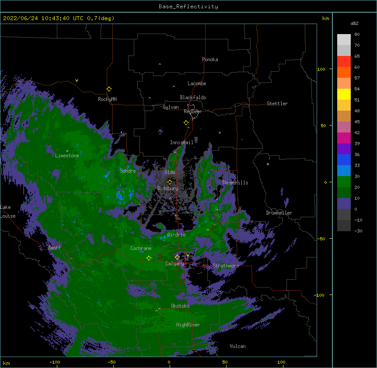
Task: Pick the magenta 42-39 dBZ legend swatch
Action: click(x=344, y=138)
